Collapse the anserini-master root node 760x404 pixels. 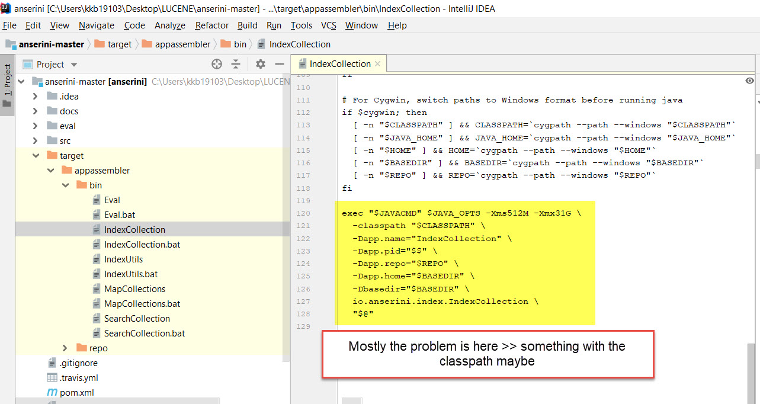pos(21,82)
